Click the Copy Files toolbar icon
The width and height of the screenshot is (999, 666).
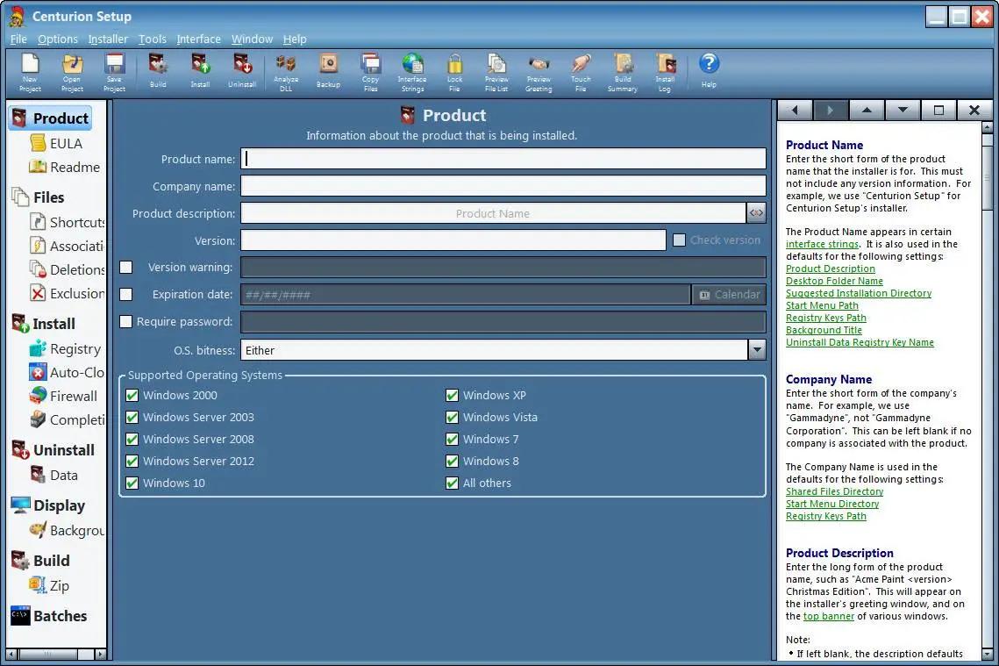coord(370,72)
